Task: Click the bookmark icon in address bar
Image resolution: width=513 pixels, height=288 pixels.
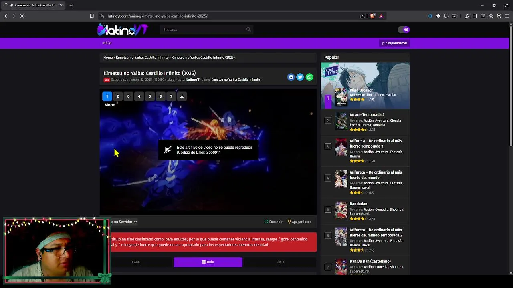Action: pos(92,16)
